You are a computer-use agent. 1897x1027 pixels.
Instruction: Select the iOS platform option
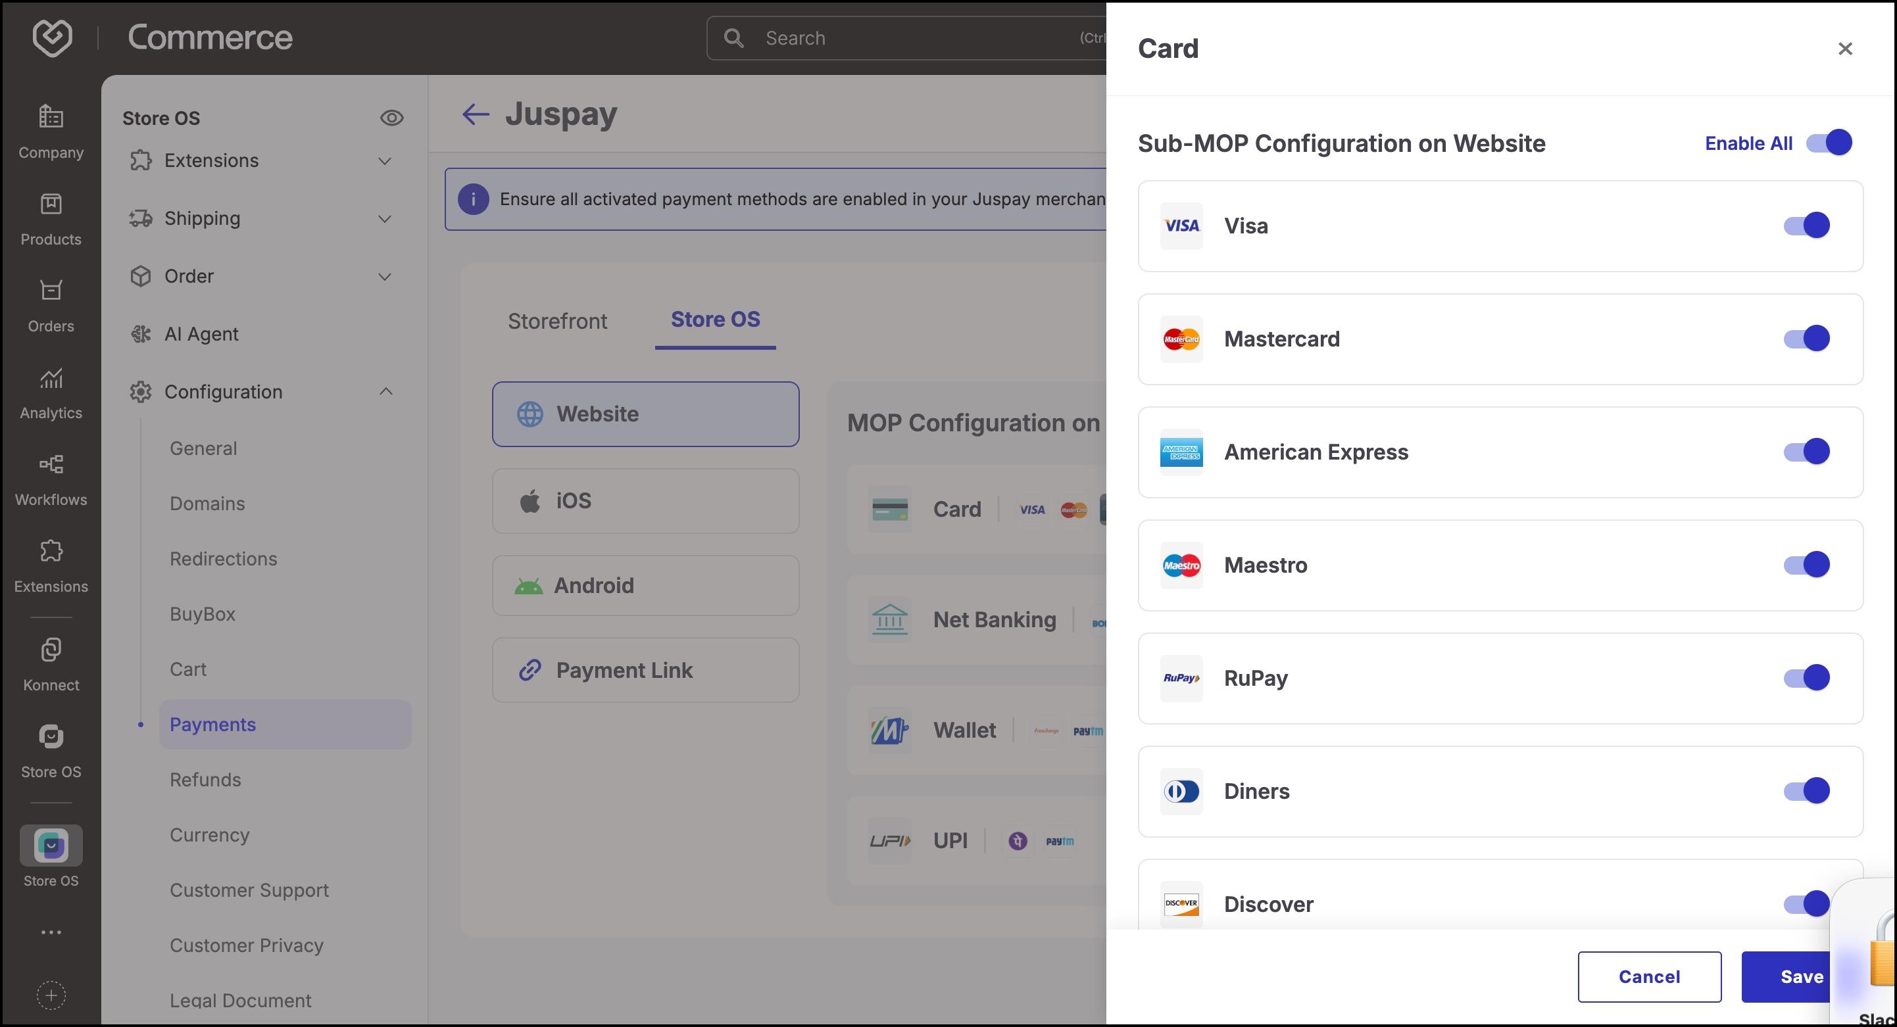tap(646, 500)
